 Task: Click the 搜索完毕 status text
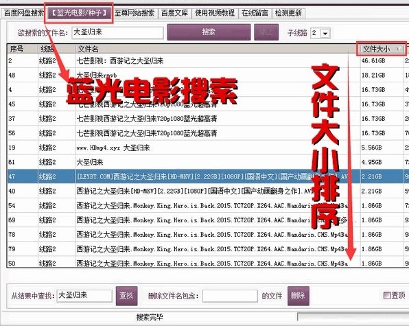[x=150, y=317]
